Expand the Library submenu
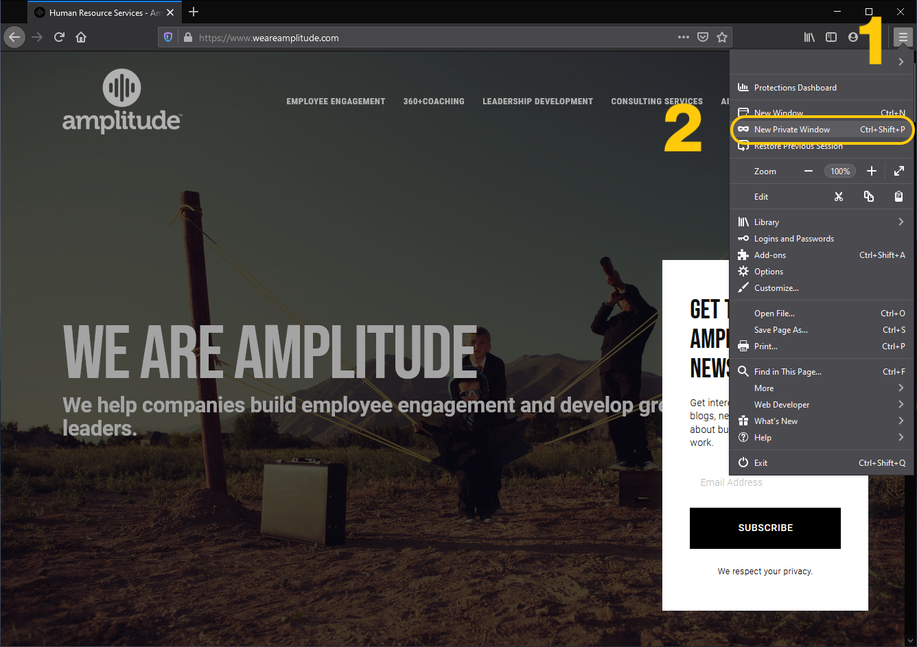 click(820, 222)
